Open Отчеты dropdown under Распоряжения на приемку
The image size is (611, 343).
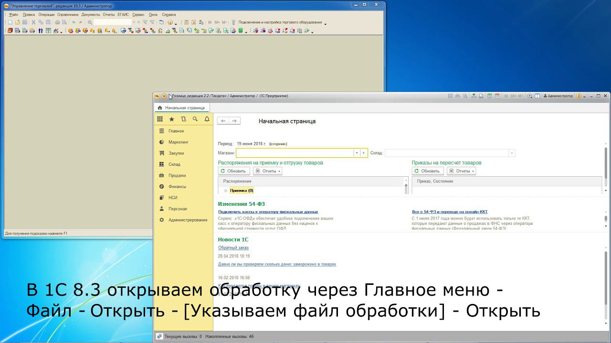pyautogui.click(x=267, y=171)
